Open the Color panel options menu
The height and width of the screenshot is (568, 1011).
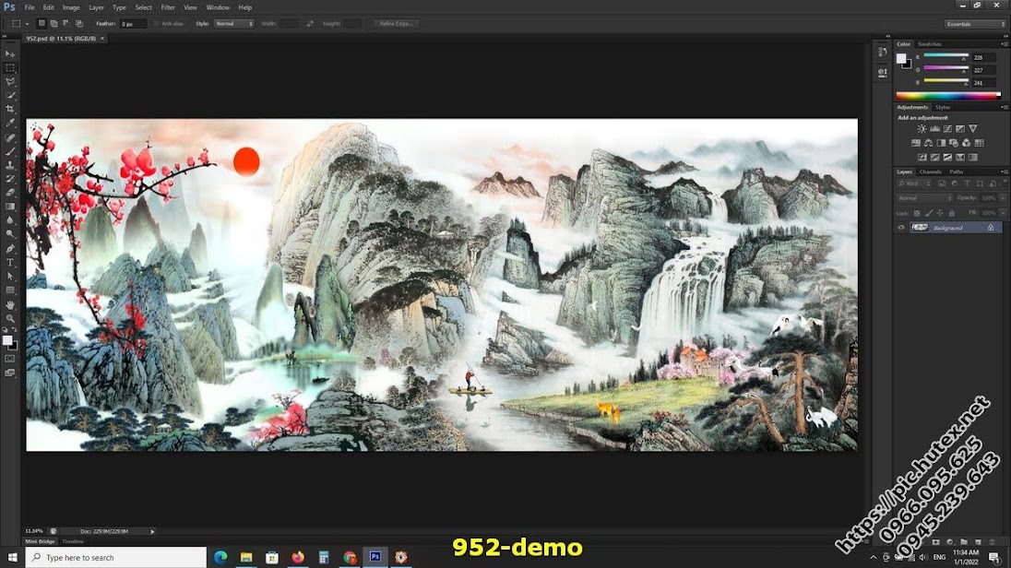1004,44
